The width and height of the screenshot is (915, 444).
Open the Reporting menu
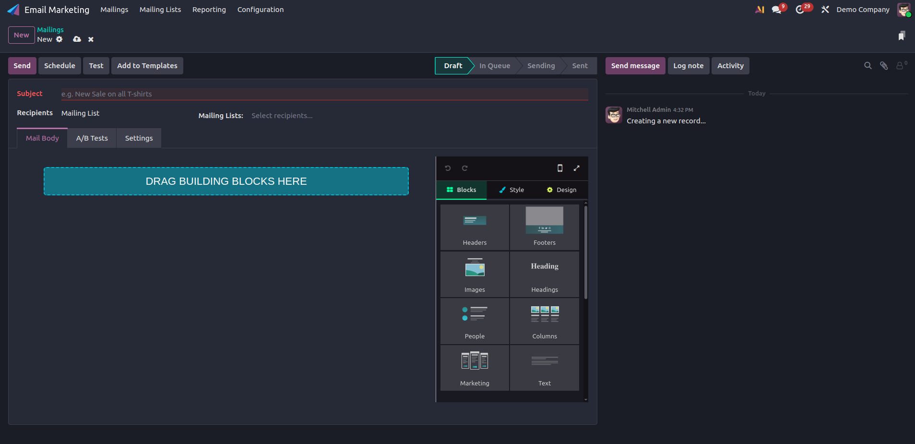(x=209, y=10)
